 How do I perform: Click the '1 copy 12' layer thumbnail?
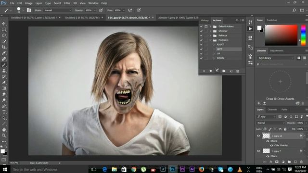(266, 136)
